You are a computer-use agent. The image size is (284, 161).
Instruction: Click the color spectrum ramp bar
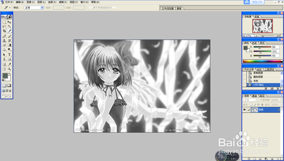[262, 61]
